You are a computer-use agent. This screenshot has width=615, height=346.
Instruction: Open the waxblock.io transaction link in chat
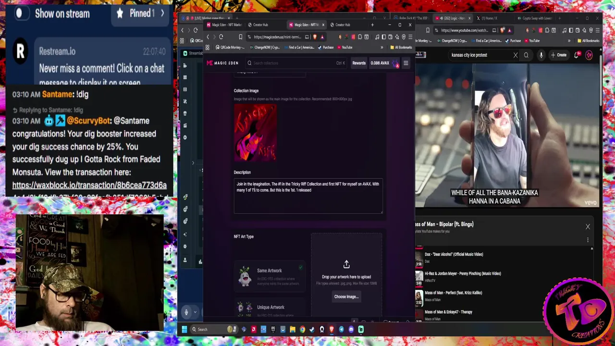[89, 185]
